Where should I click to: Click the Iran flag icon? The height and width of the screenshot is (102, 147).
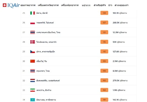click(x=33, y=90)
